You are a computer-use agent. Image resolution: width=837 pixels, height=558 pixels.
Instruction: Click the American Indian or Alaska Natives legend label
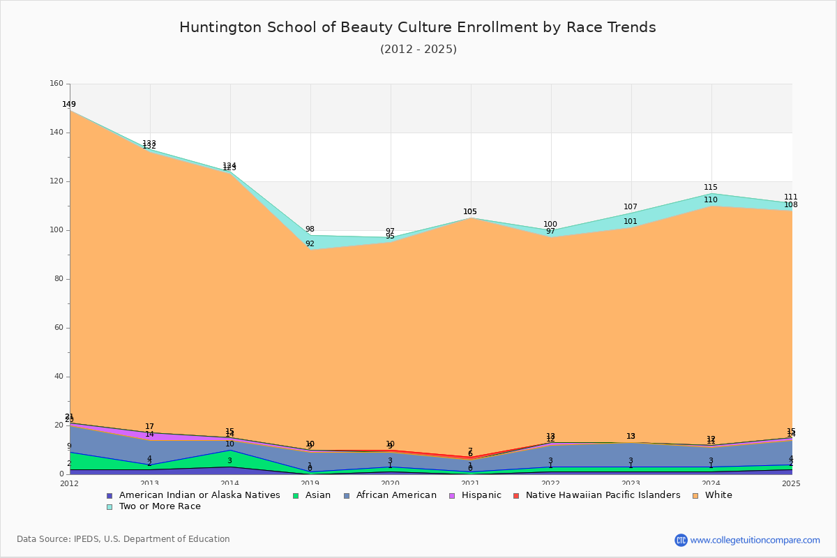pyautogui.click(x=199, y=495)
